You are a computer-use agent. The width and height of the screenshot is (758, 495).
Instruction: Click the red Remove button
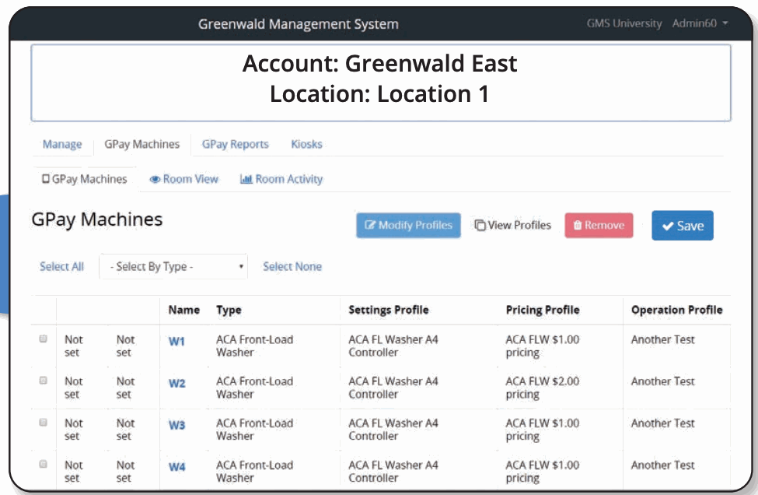[x=599, y=226]
